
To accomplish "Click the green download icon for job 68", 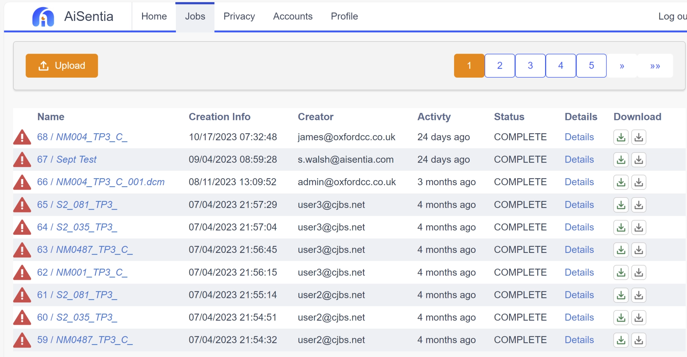I will click(621, 137).
